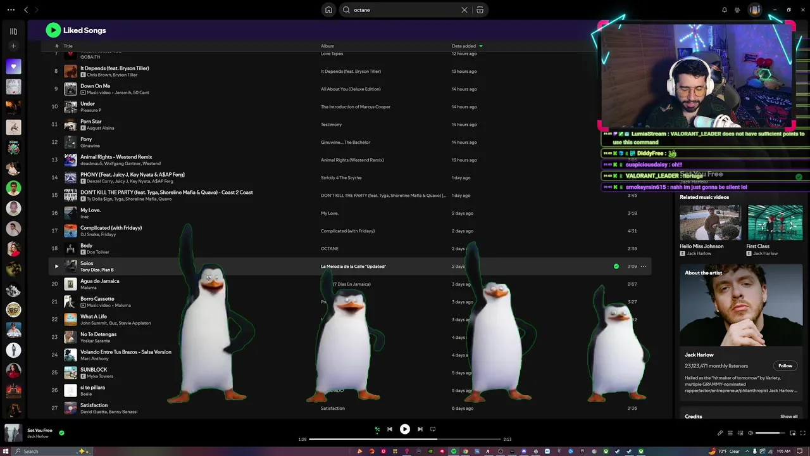Click the Windows taskbar Search box
The width and height of the screenshot is (810, 456).
(54, 452)
